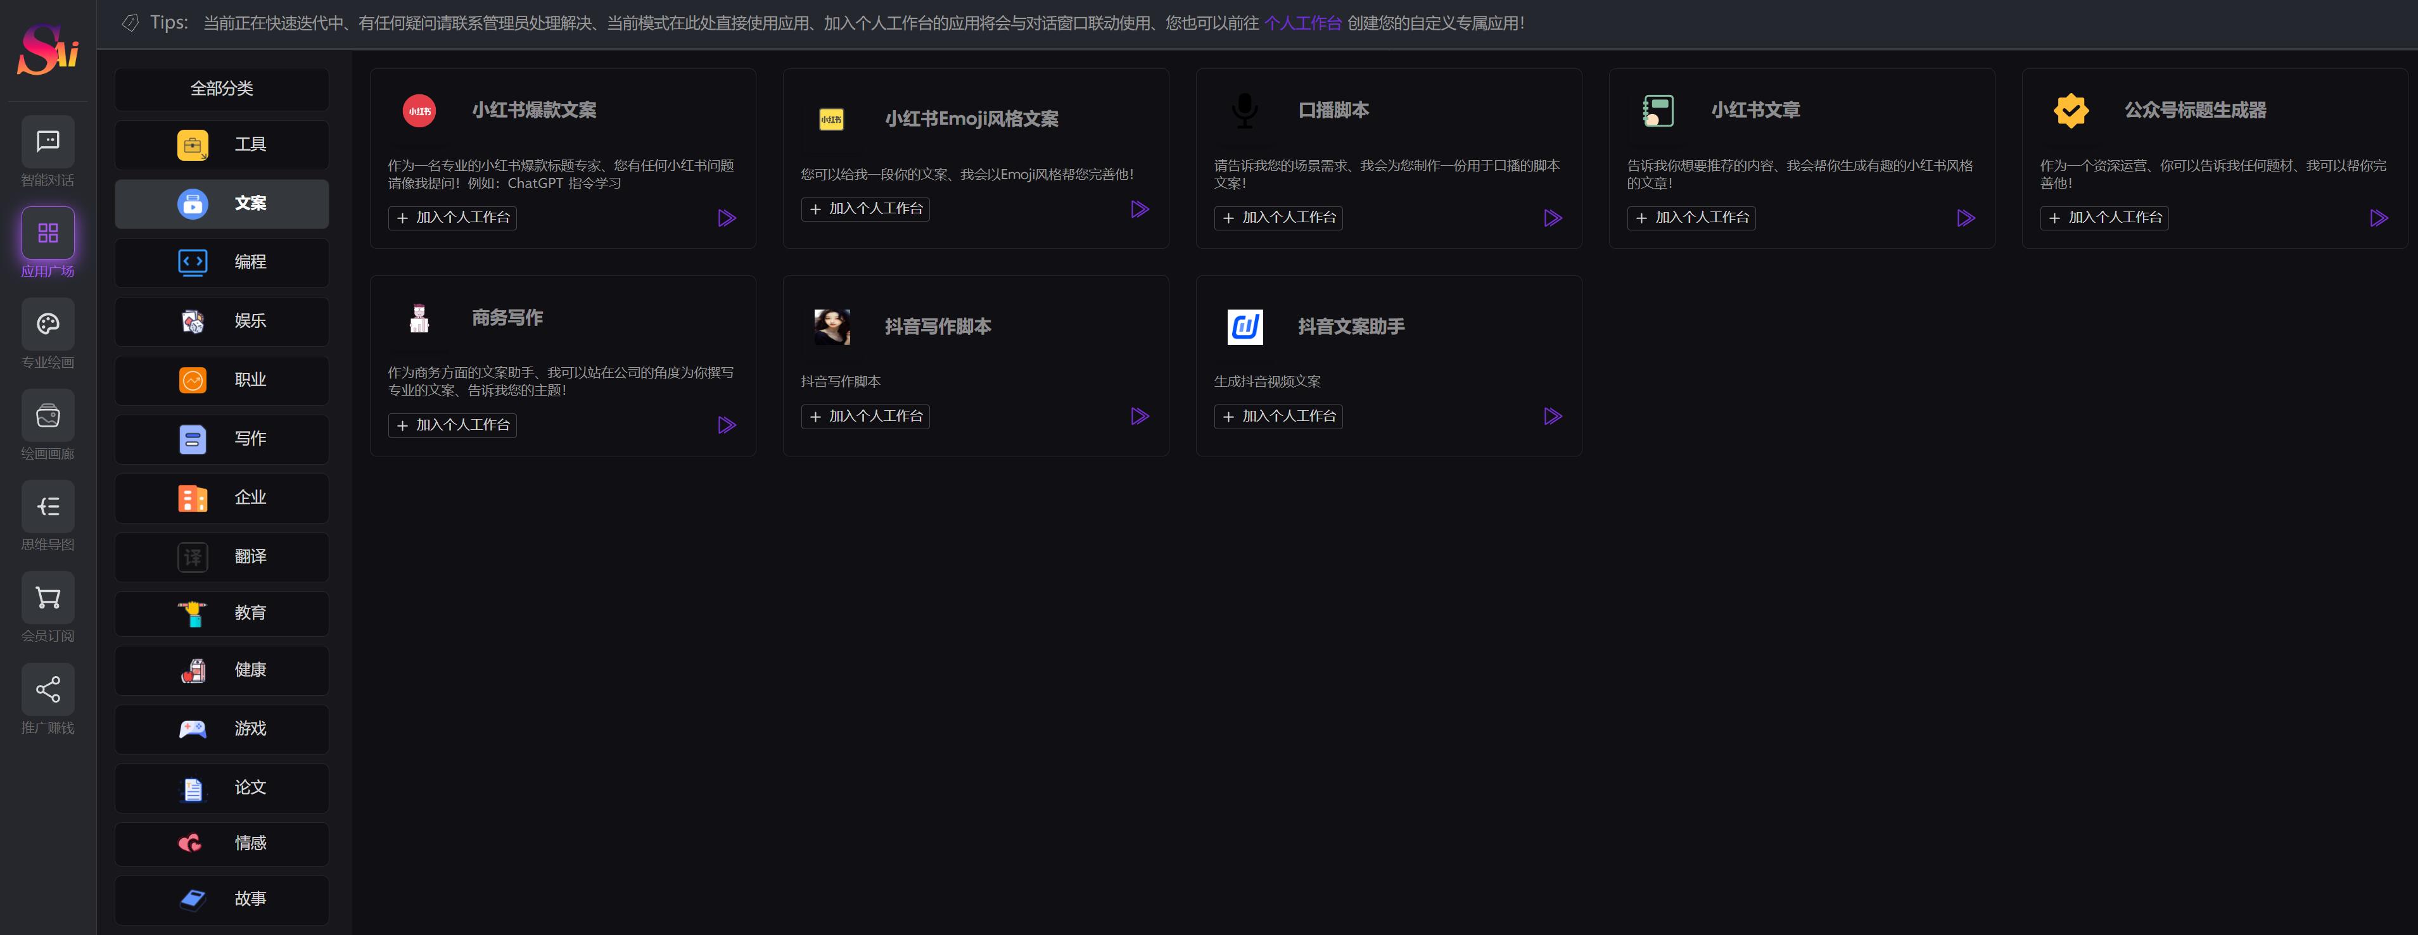Add 抖音文案助手 to 个人工作台

pos(1278,417)
